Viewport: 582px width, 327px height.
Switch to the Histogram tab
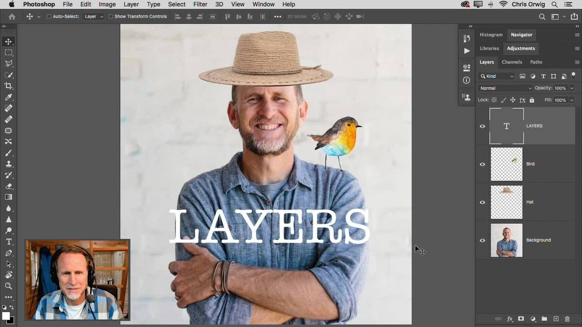tap(491, 35)
